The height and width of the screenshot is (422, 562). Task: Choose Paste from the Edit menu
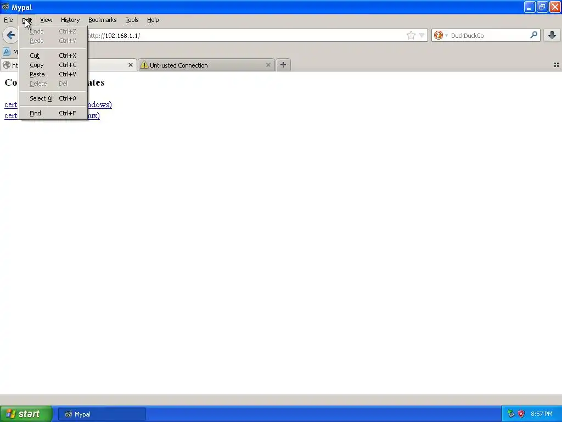[x=53, y=74]
